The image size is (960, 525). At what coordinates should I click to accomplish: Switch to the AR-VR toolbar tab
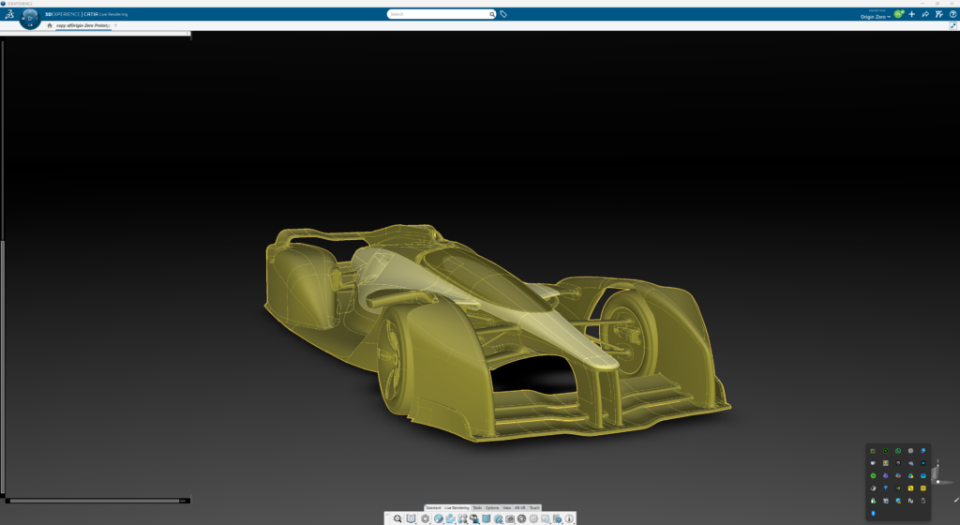[x=519, y=508]
